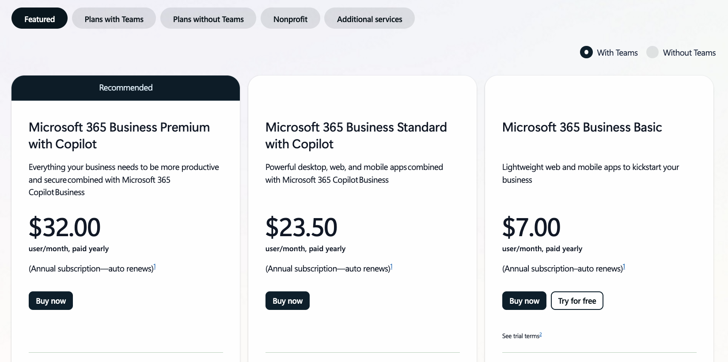Open the Nonprofit tab
This screenshot has width=728, height=362.
coord(290,19)
